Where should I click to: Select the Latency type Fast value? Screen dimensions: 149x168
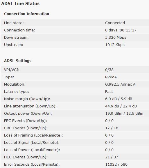(109, 92)
